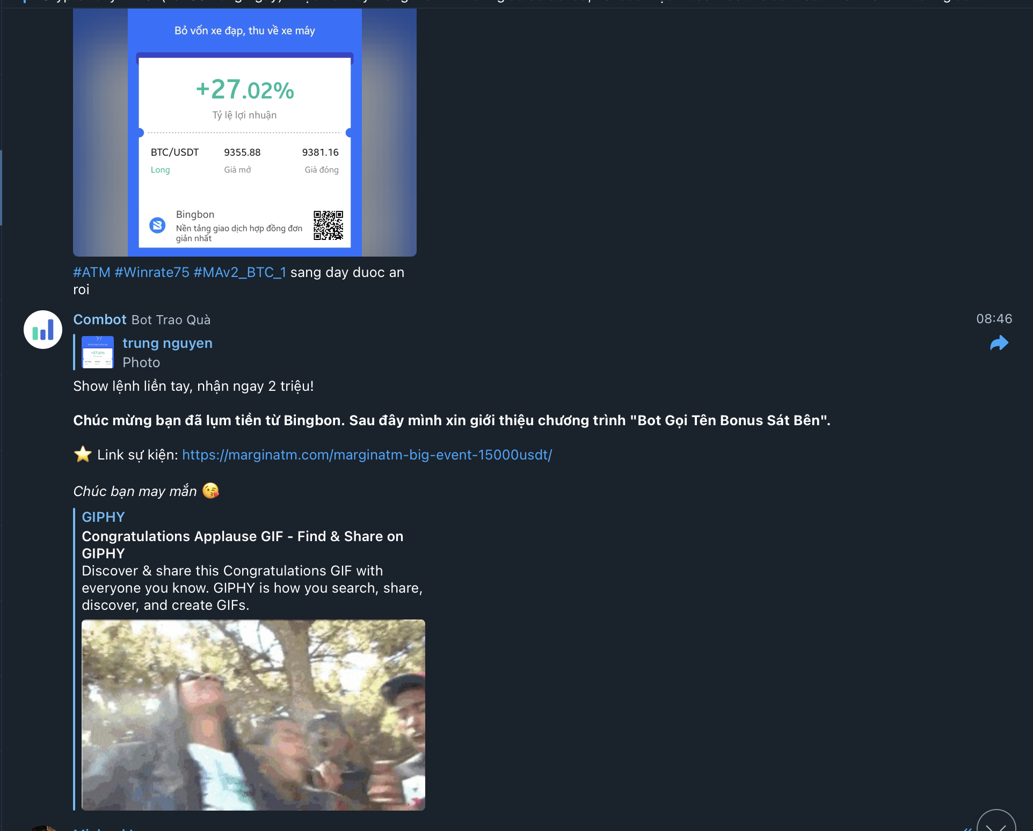Click the 08:46 message timestamp
The width and height of the screenshot is (1033, 831).
click(994, 319)
